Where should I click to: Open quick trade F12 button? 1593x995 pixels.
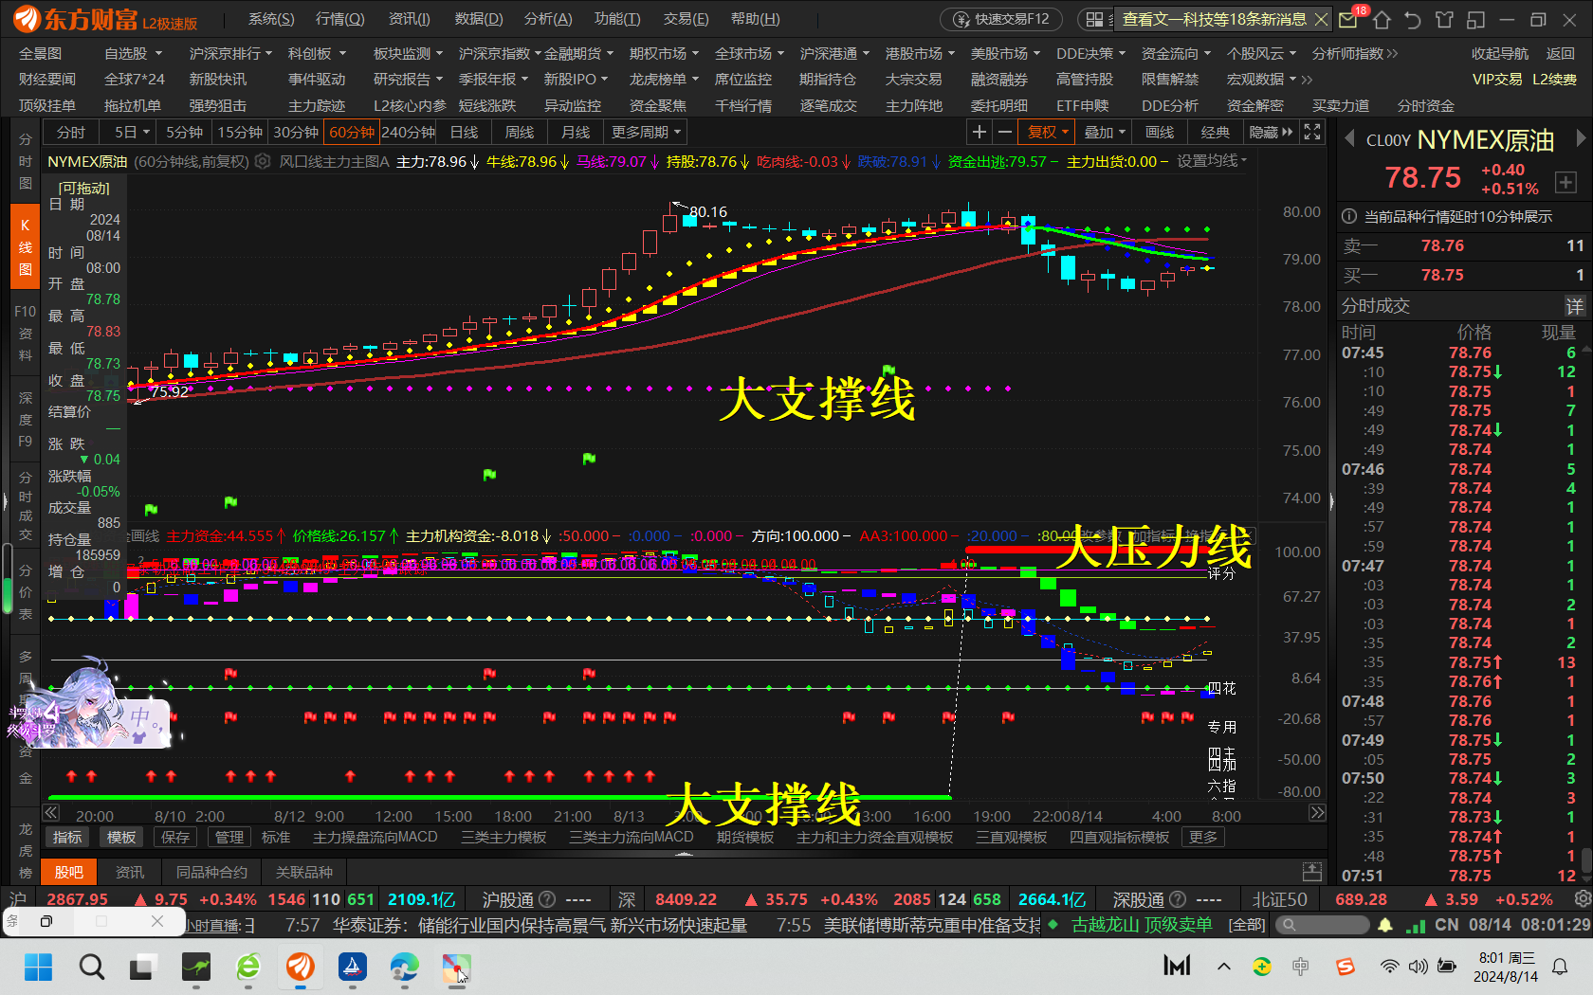point(1001,19)
